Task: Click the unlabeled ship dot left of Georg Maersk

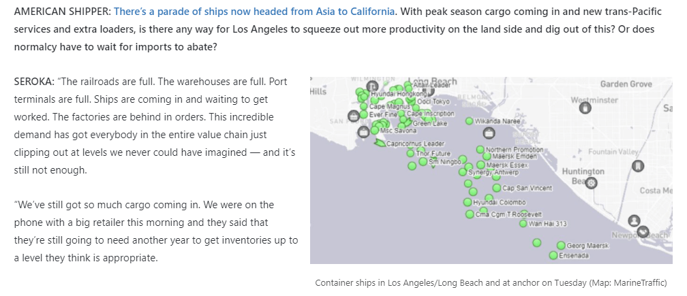Action: [537, 243]
